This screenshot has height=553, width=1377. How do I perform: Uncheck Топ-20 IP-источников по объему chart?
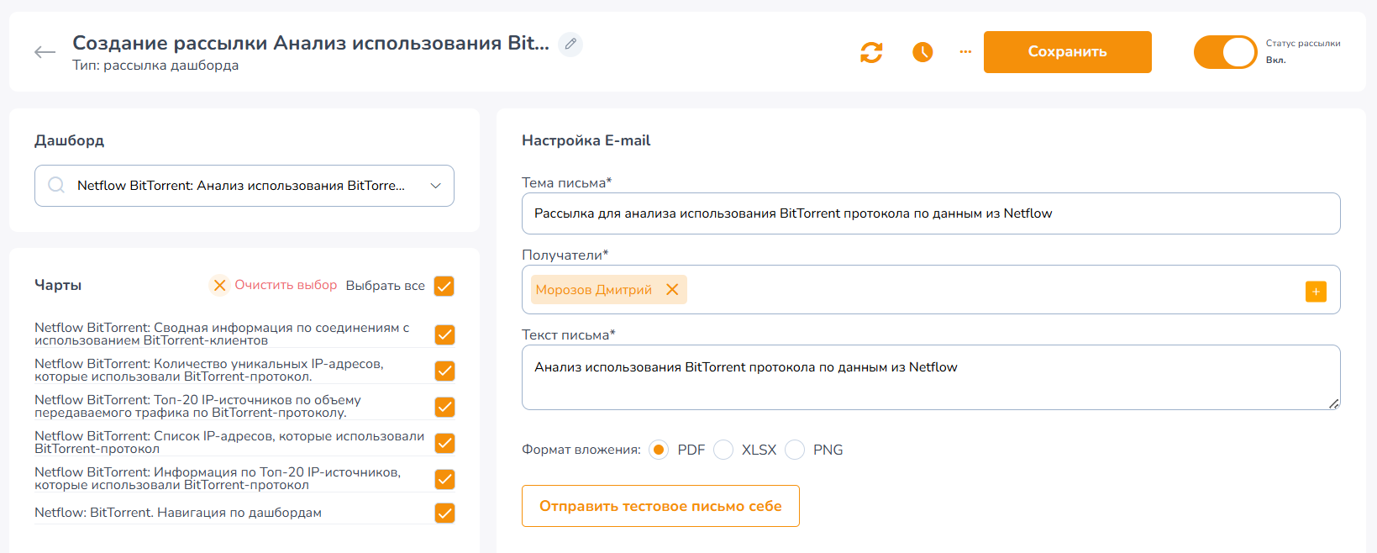point(444,407)
